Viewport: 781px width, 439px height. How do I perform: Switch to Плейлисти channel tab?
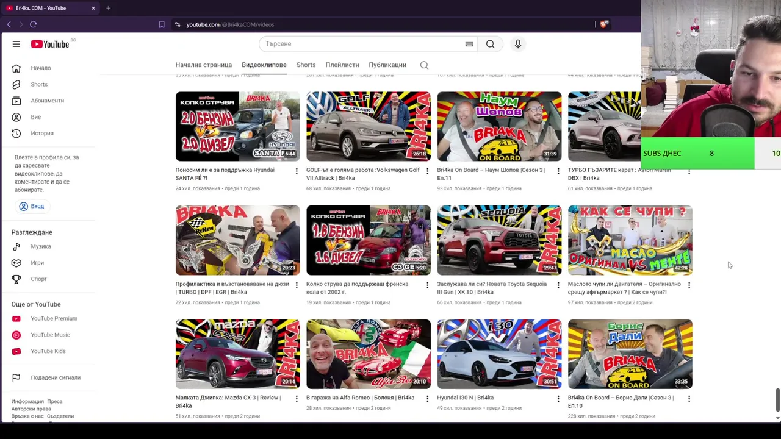coord(342,65)
